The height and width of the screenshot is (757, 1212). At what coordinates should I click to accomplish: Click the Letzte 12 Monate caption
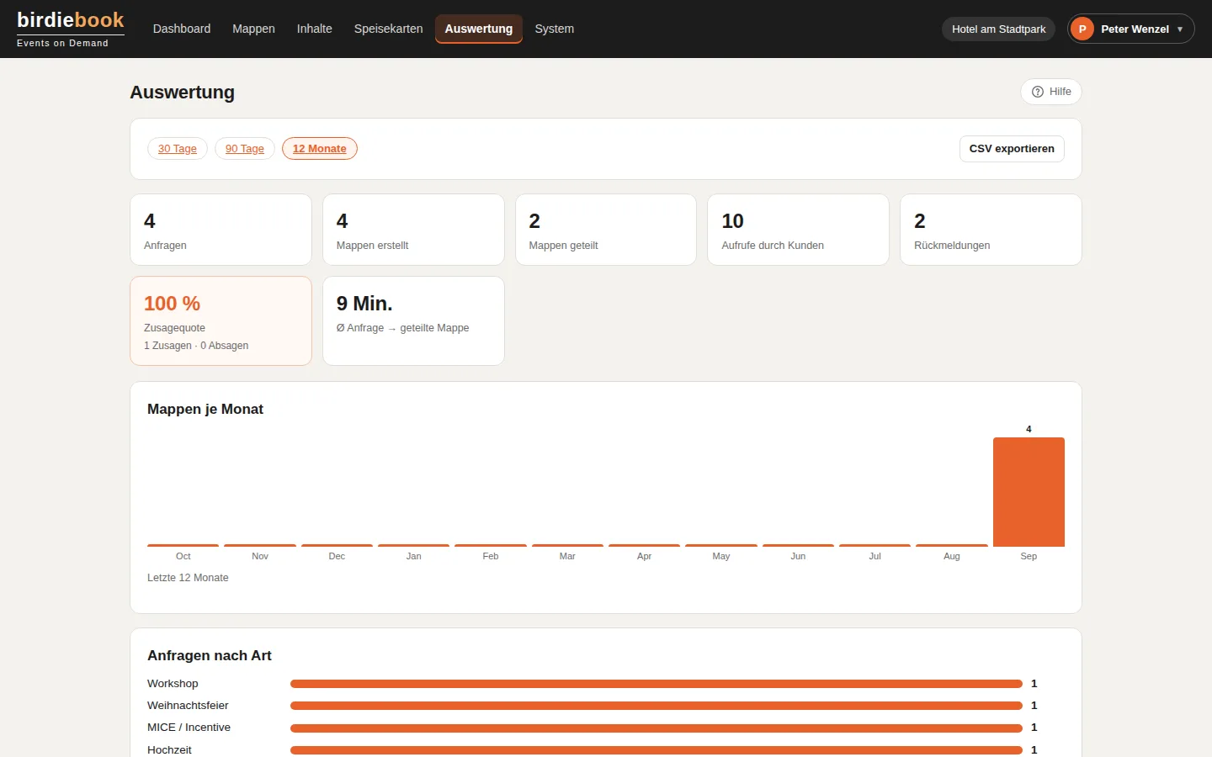pyautogui.click(x=188, y=578)
